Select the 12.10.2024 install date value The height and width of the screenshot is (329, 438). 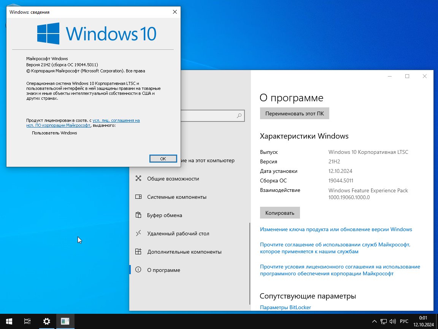pos(340,171)
